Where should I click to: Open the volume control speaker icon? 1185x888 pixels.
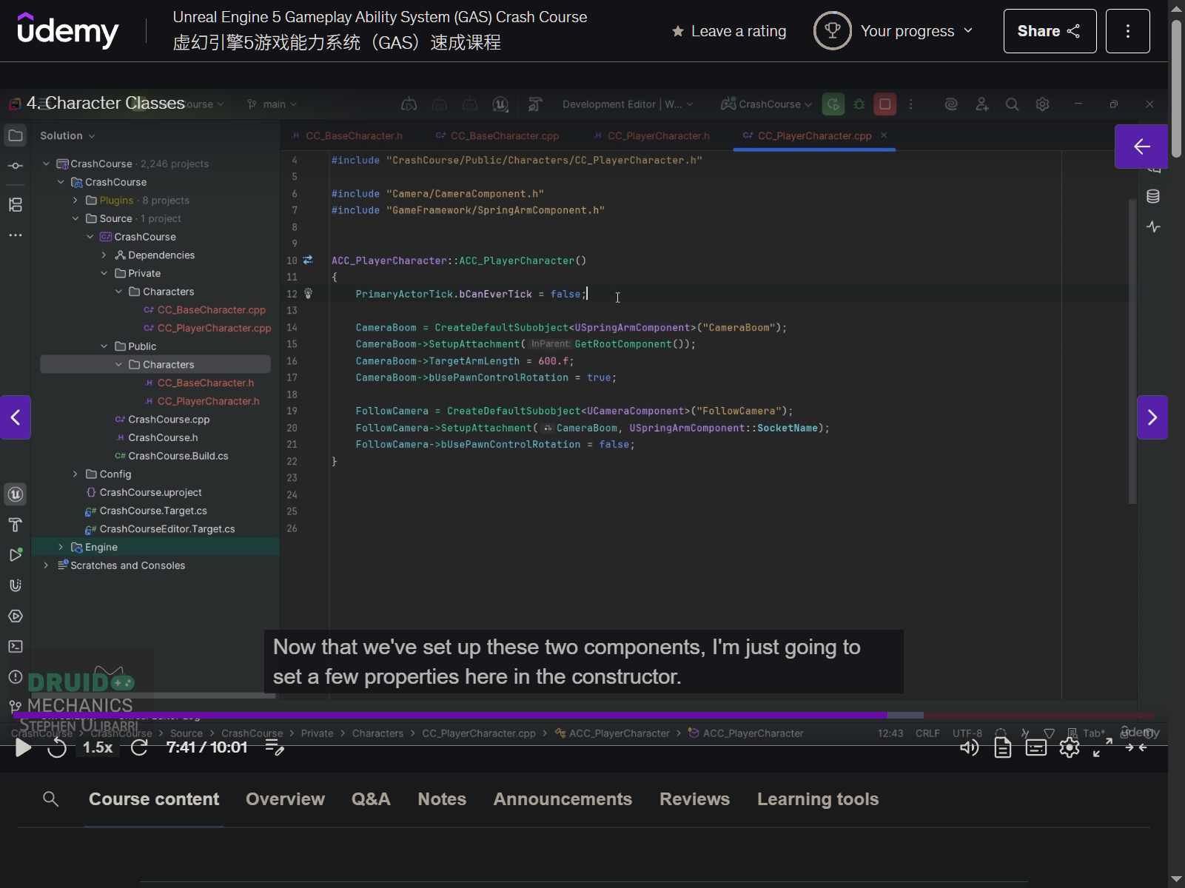[969, 748]
